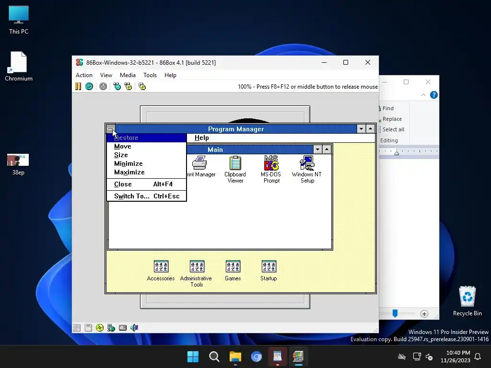The width and height of the screenshot is (491, 368).
Task: Click the taskbar clock showing 10:40 PM
Action: coord(456,356)
